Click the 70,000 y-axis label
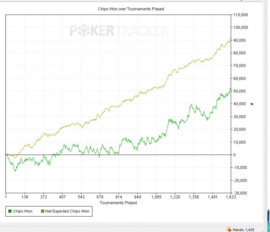270x232 pixels. [x=240, y=66]
